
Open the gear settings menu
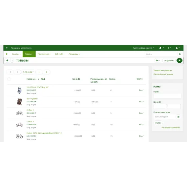pos(157,60)
